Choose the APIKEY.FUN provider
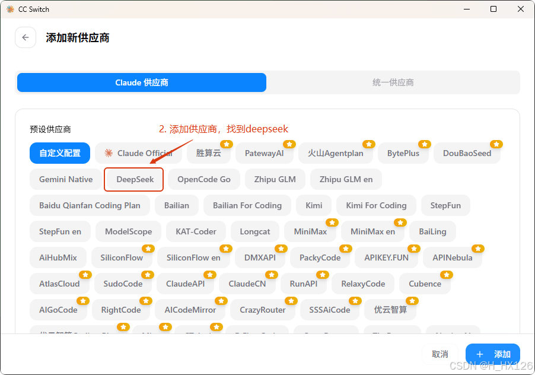 pyautogui.click(x=387, y=258)
